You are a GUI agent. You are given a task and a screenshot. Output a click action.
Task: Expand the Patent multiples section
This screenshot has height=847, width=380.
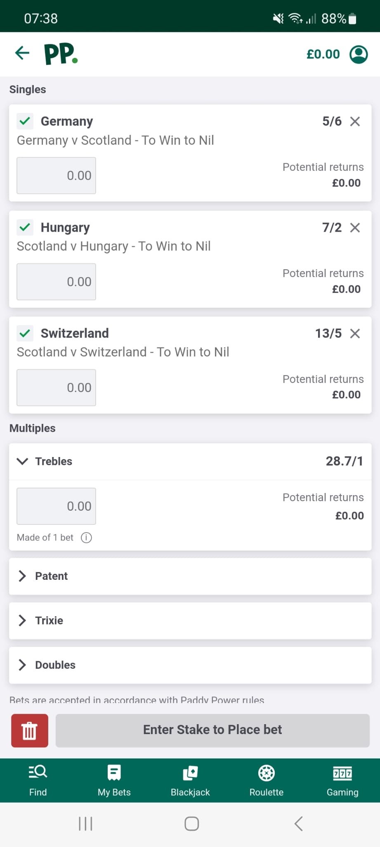(x=190, y=576)
